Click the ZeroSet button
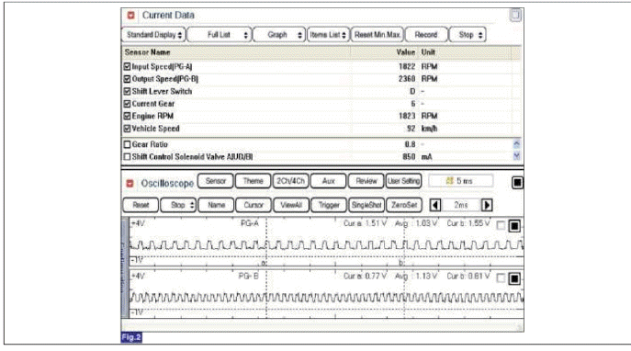 tap(404, 205)
